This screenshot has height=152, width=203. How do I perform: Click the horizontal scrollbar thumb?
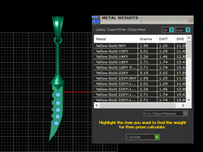pos(137,106)
